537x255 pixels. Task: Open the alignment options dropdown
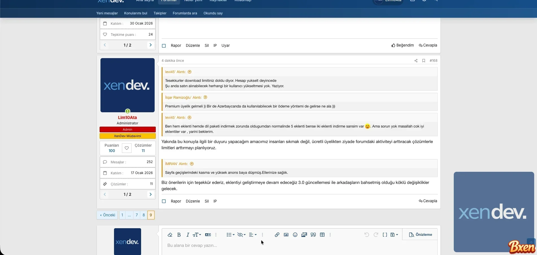(253, 235)
